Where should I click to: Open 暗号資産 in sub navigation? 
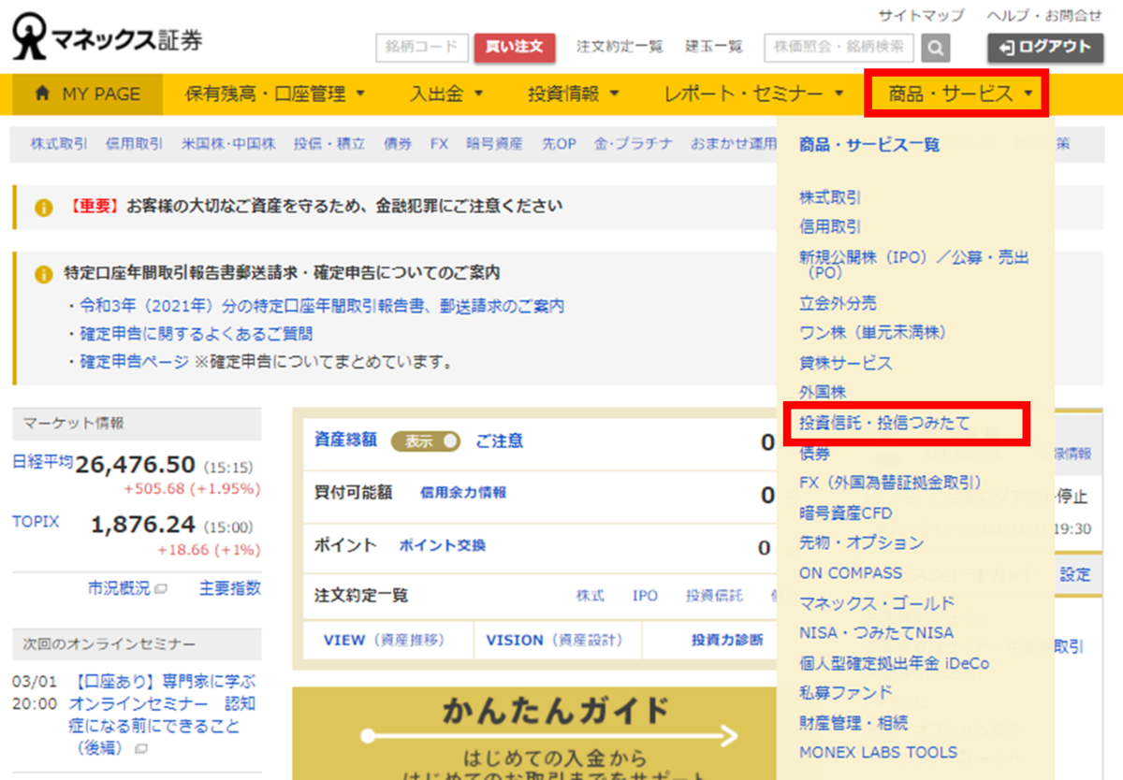(x=494, y=144)
